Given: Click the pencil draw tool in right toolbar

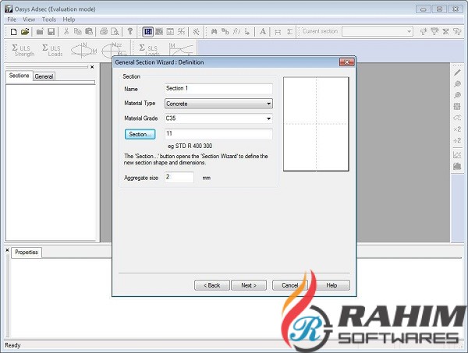Looking at the screenshot, I should point(457,72).
